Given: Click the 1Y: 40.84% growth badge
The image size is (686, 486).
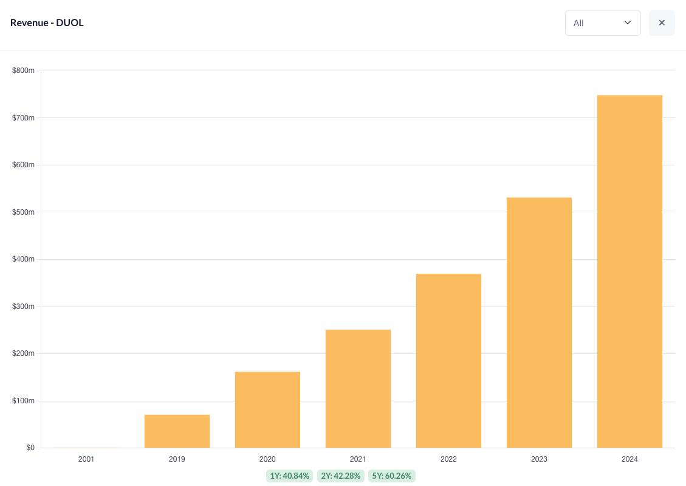Looking at the screenshot, I should click(x=289, y=476).
